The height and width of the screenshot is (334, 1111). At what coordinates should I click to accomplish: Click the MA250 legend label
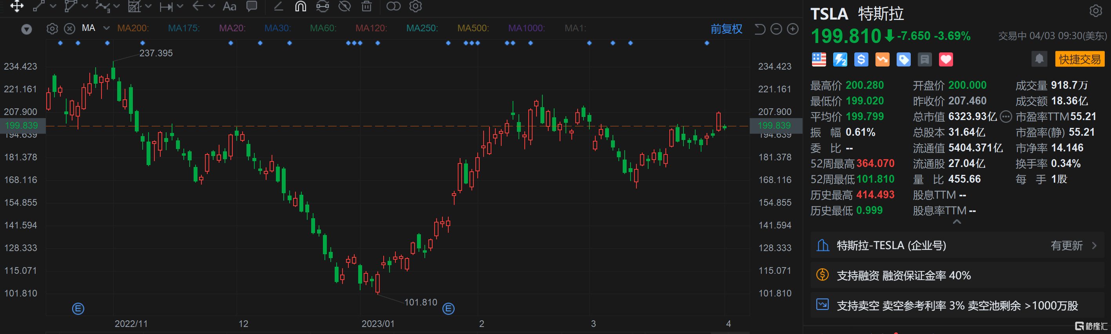coord(422,29)
